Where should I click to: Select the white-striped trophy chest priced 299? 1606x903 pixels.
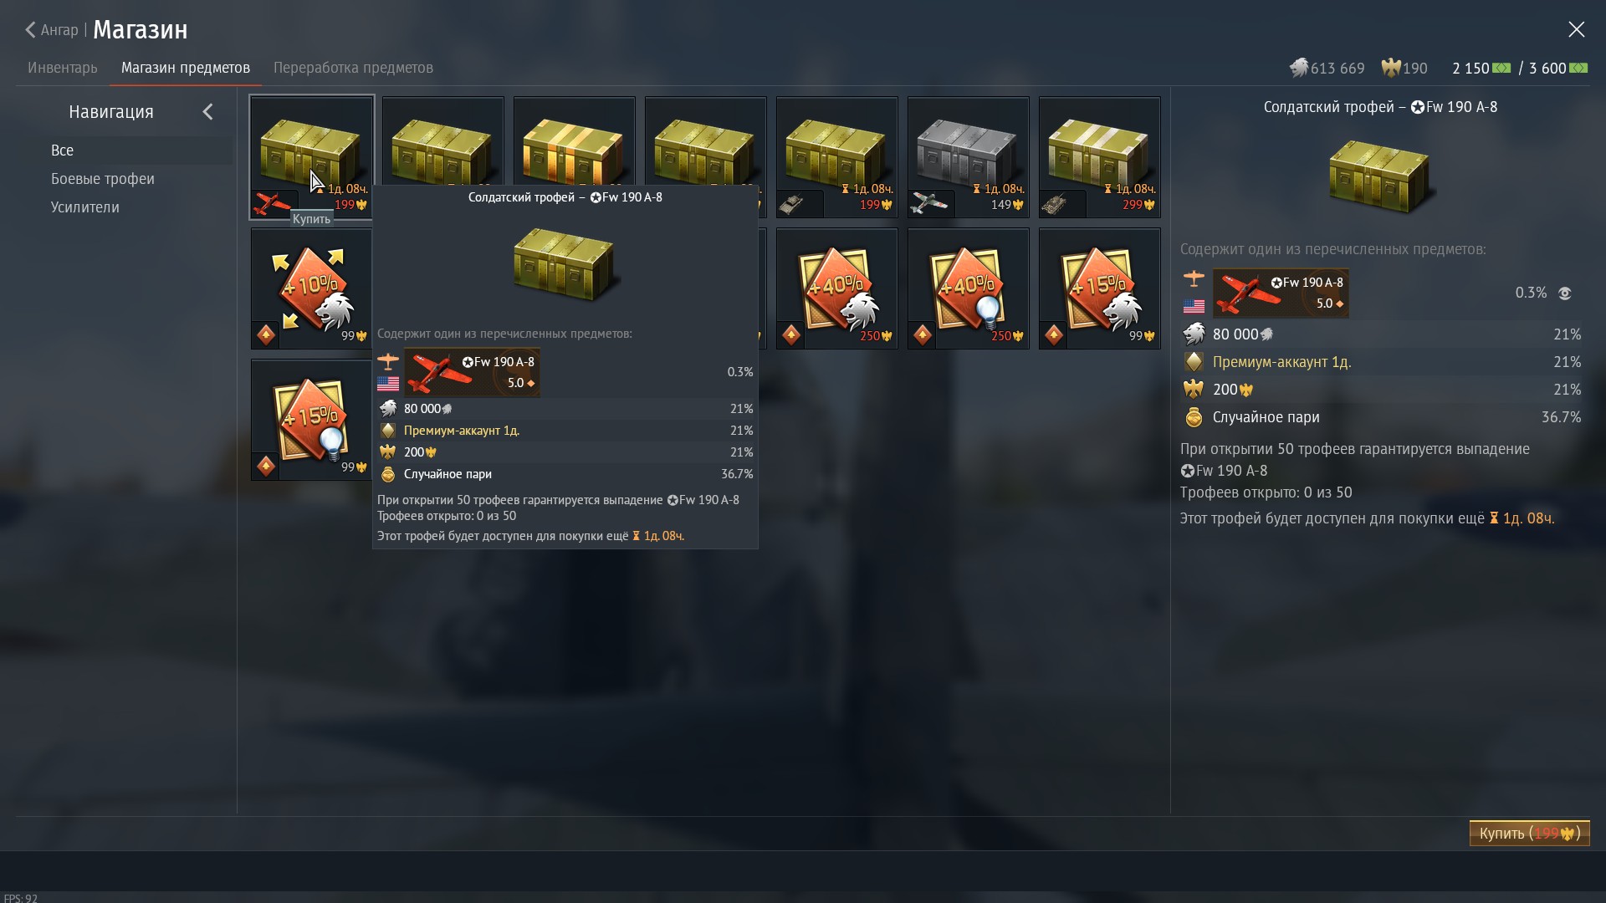(1099, 157)
